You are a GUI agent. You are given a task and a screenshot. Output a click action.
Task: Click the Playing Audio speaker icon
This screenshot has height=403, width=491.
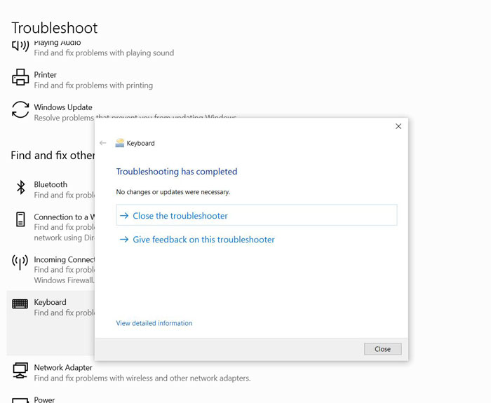point(20,46)
